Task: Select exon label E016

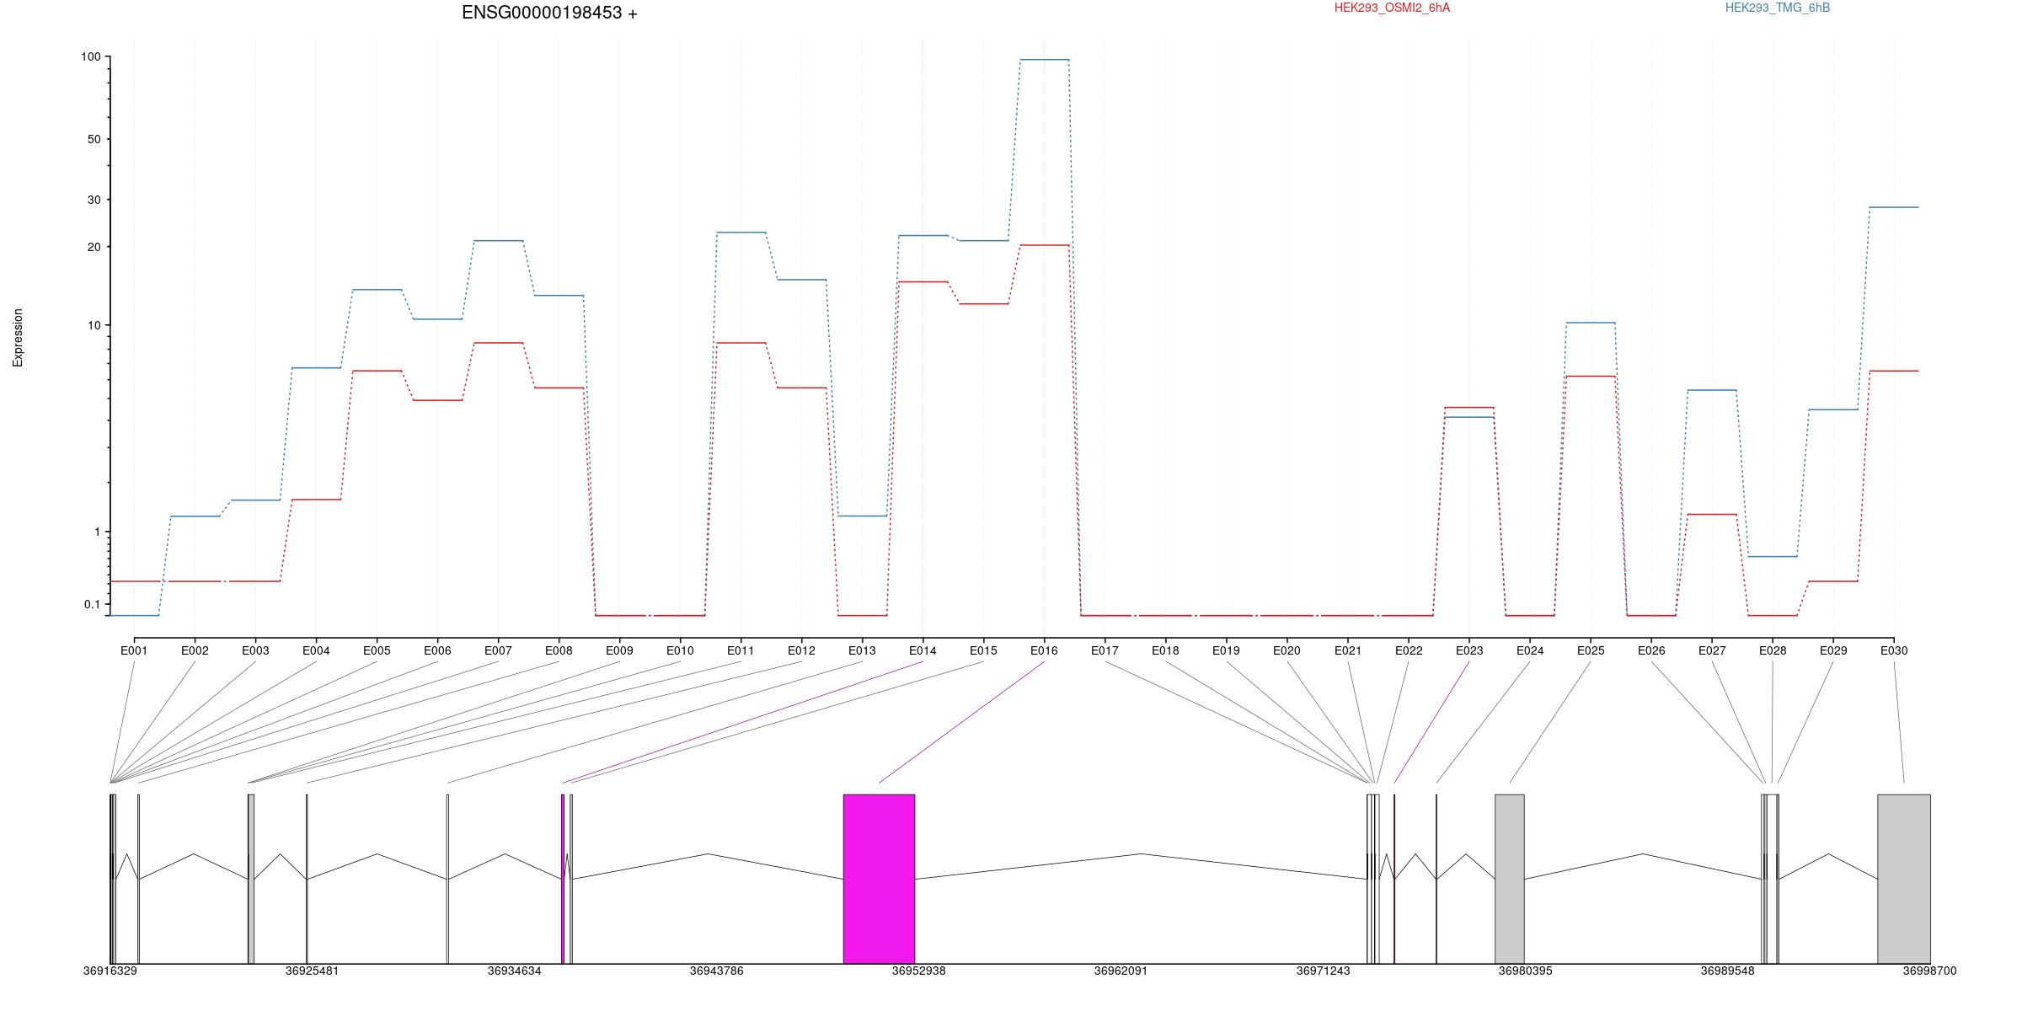Action: 1044,650
